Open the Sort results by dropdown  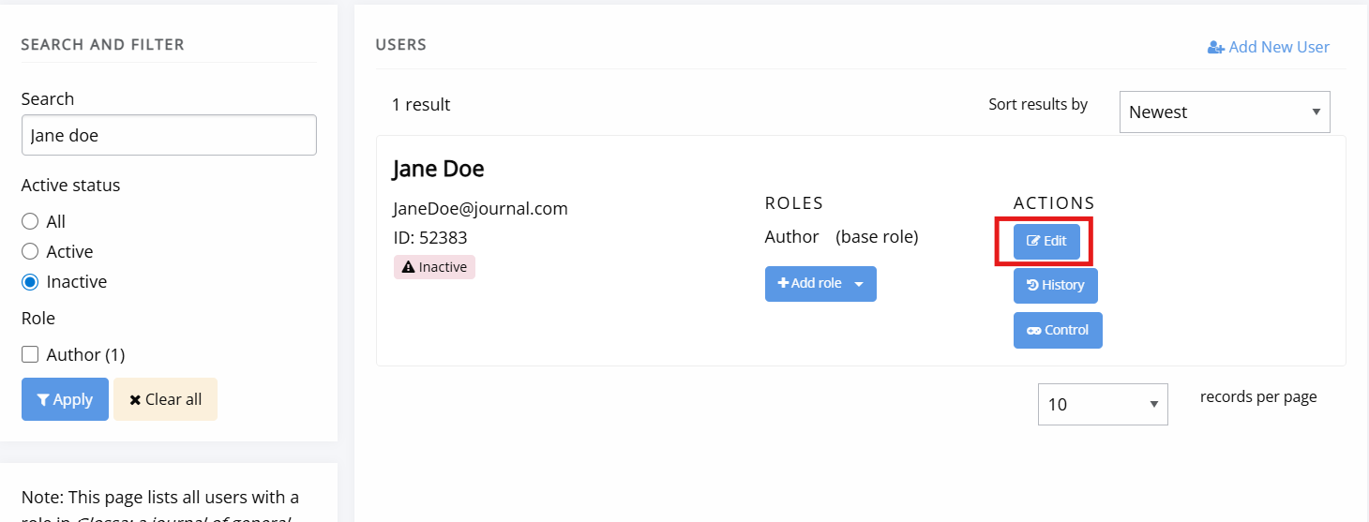[x=1225, y=112]
